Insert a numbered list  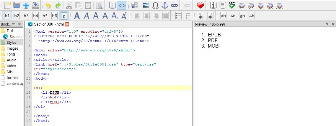tap(188, 16)
